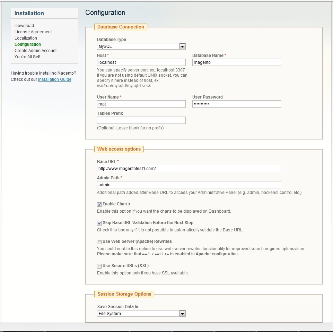The width and height of the screenshot is (333, 332).
Task: Select Download step in Installation sidebar
Action: [24, 26]
